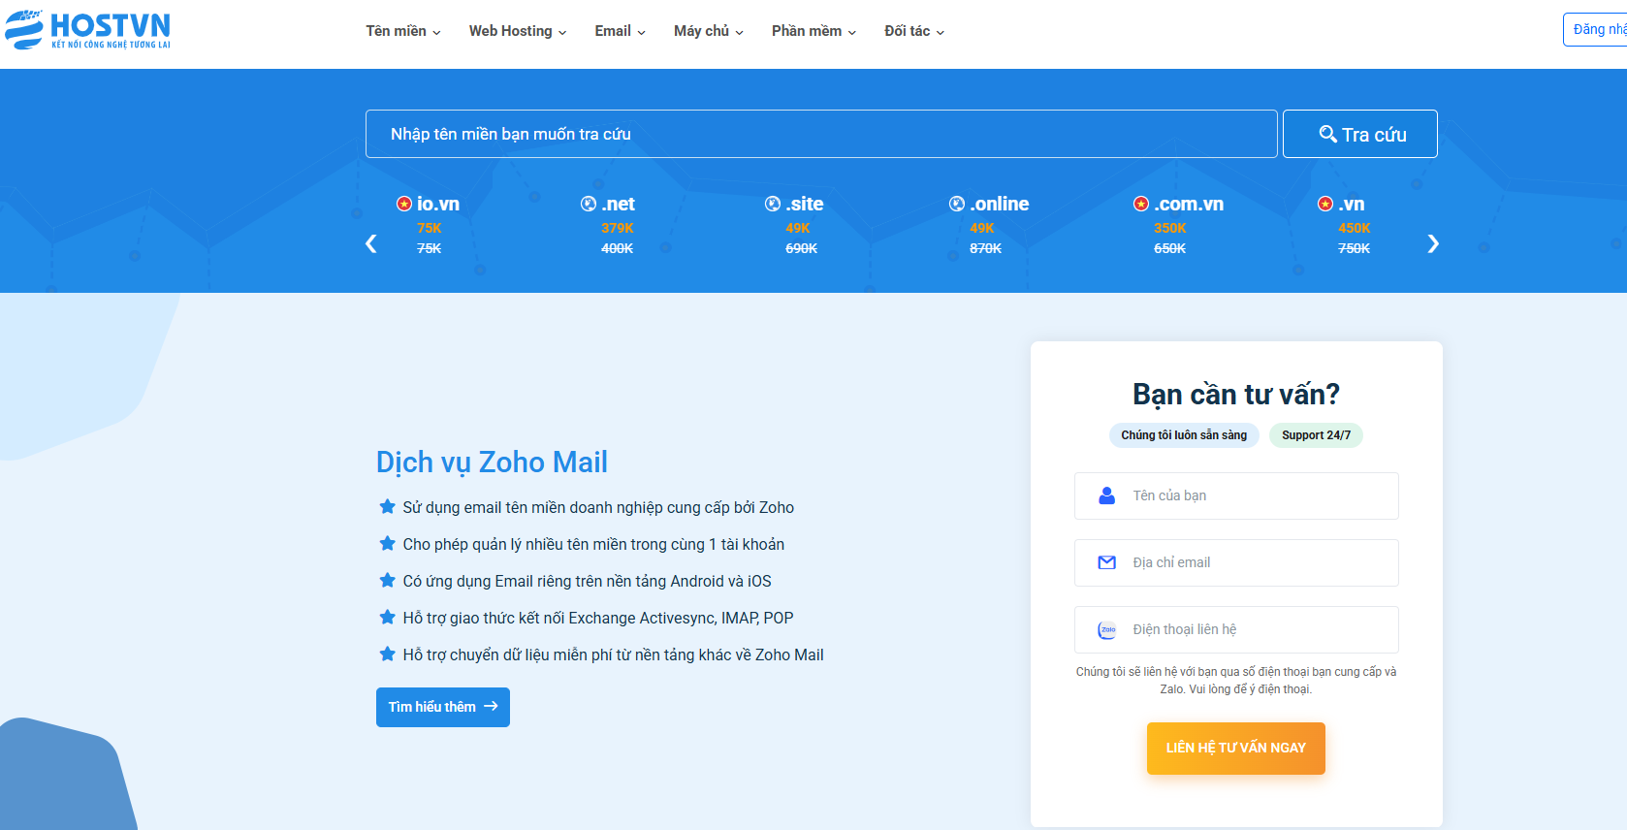Expand the Máy chủ menu
The image size is (1627, 830).
[x=709, y=31]
